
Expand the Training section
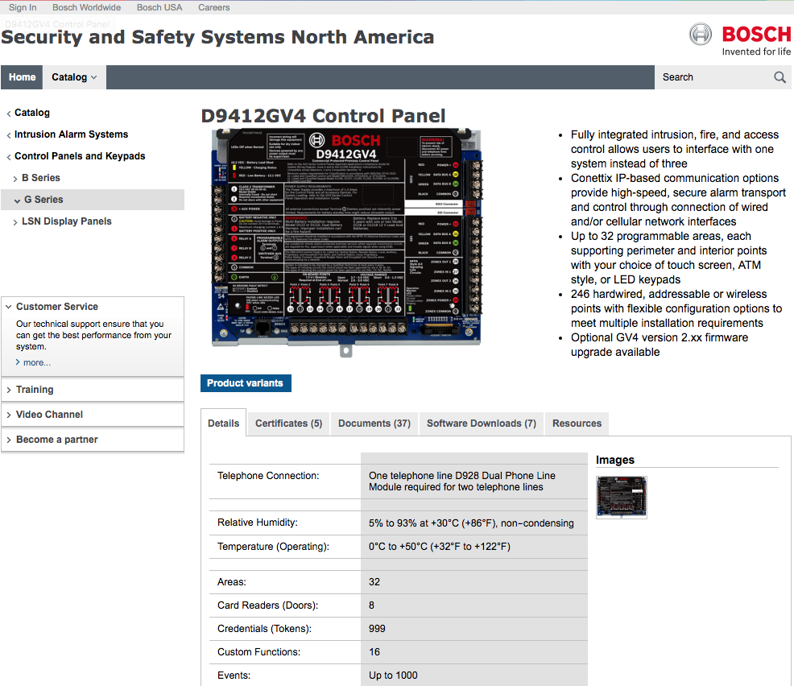click(x=93, y=390)
